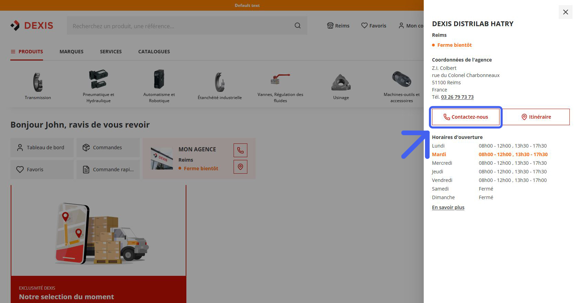This screenshot has height=303, width=576.
Task: Open the Commandes shortcut
Action: coord(108,148)
